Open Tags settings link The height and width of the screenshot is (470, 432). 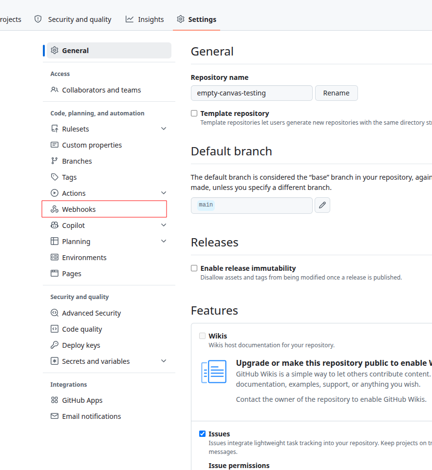109,177
